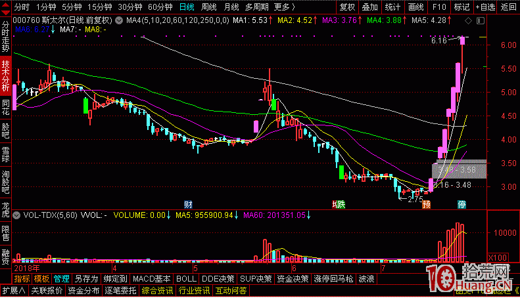Expand the 扩展∧ panel

[x=14, y=291]
